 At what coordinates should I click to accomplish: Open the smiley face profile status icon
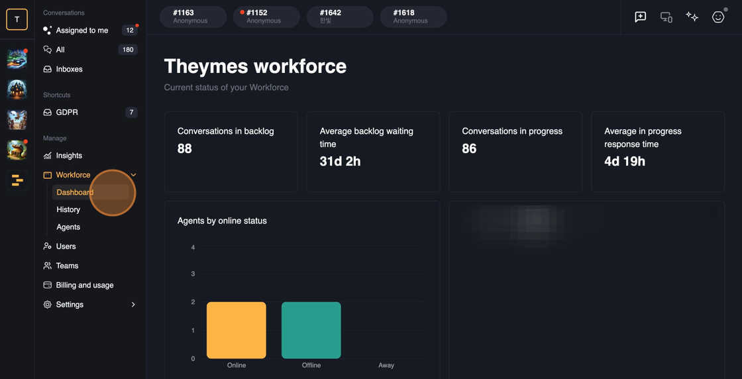[x=718, y=17]
